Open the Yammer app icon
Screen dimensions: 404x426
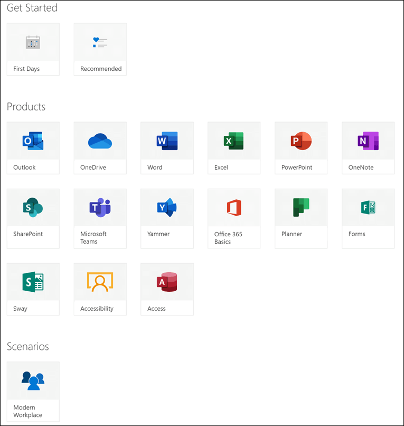(x=167, y=208)
